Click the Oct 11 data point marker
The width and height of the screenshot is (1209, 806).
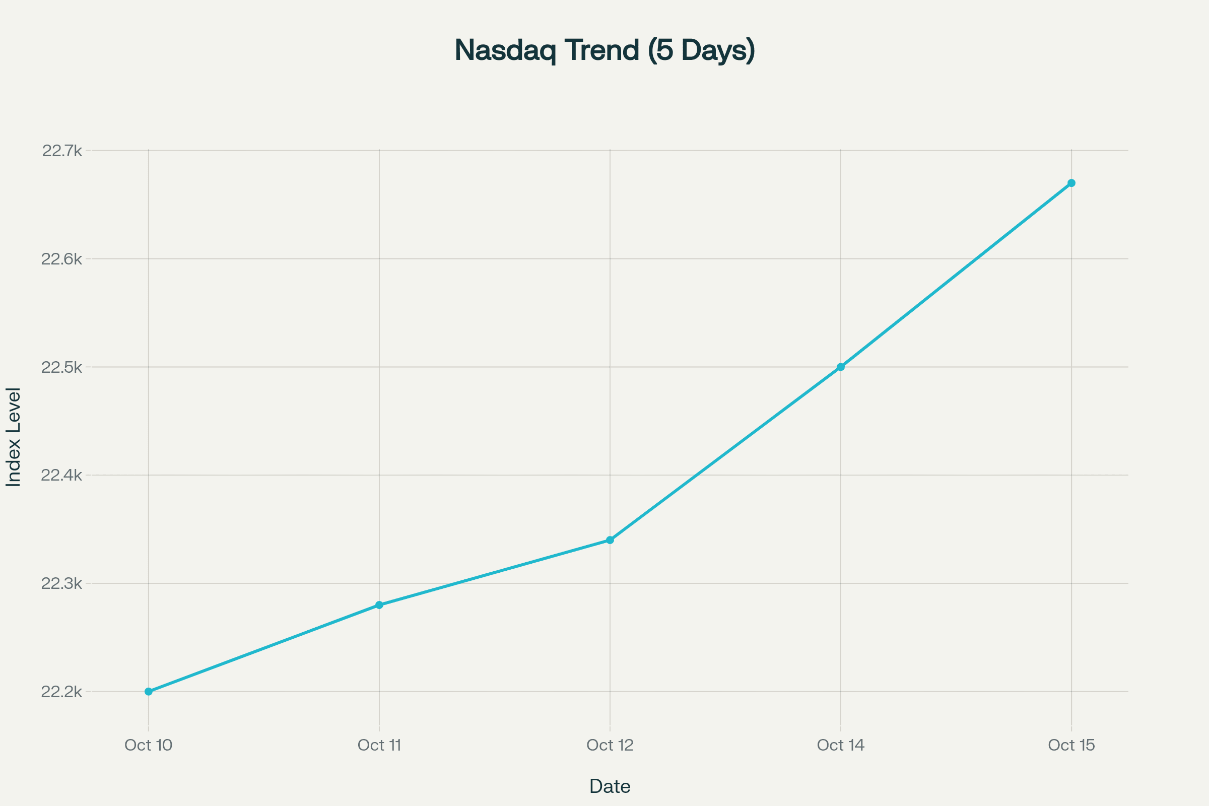(379, 605)
